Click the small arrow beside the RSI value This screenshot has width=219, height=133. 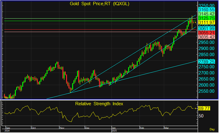[195, 109]
